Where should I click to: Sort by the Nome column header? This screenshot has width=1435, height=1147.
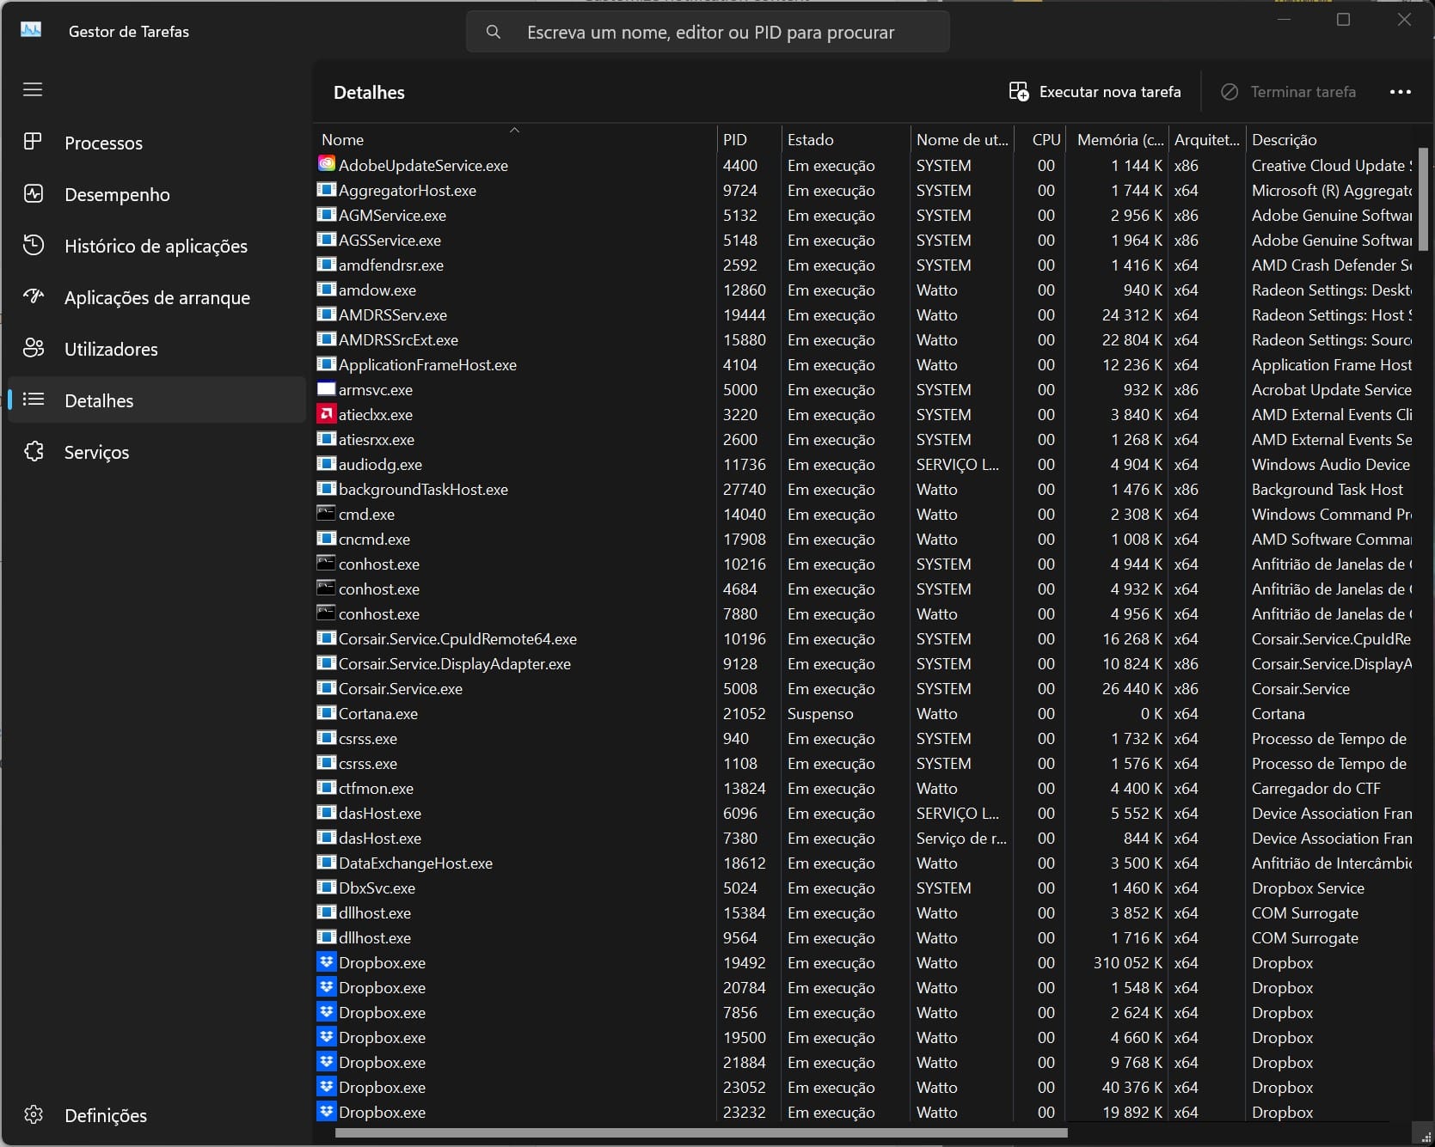pyautogui.click(x=343, y=140)
